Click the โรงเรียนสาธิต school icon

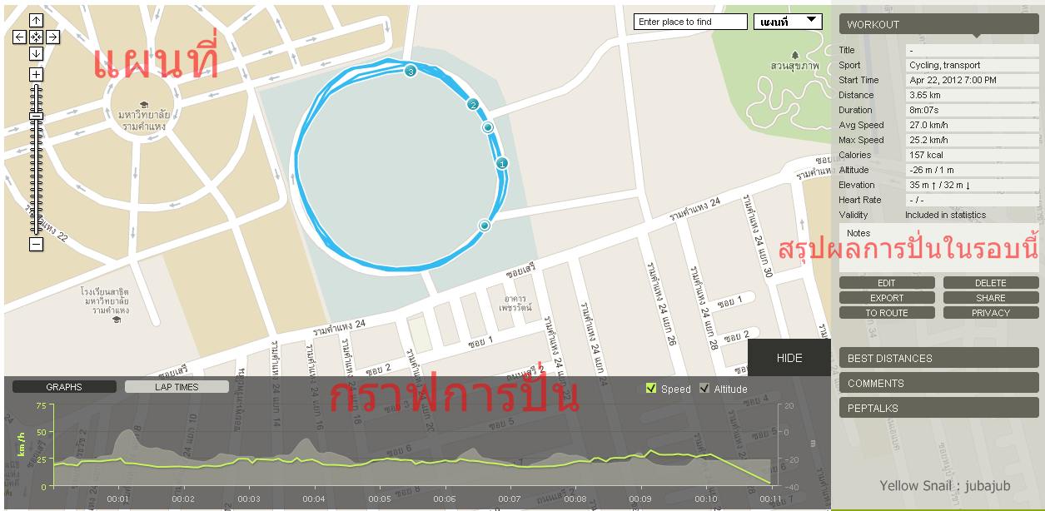[117, 320]
